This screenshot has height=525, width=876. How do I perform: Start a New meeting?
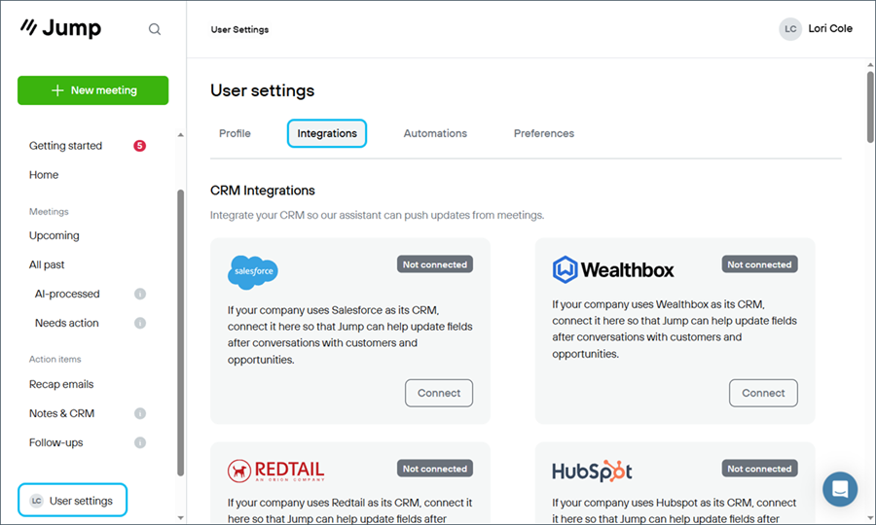click(x=92, y=90)
